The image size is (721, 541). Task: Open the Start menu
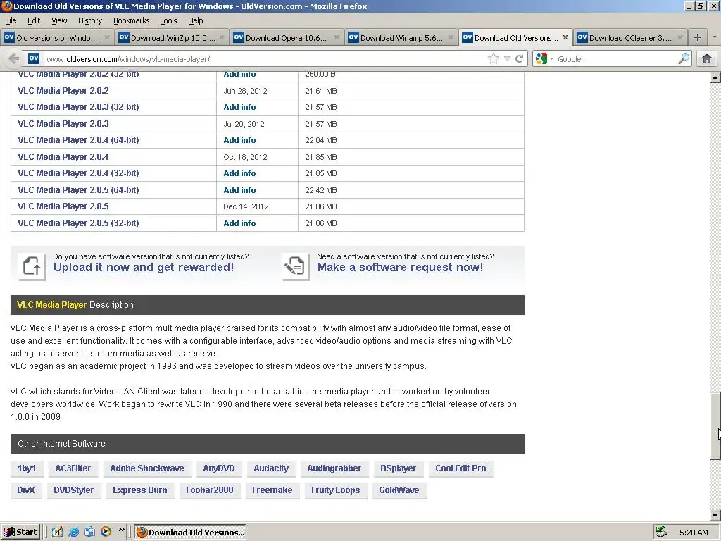pos(20,533)
